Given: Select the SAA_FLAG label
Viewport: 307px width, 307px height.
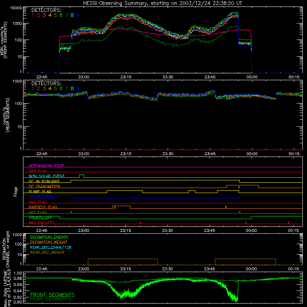Looking at the screenshot, I should (38, 202).
